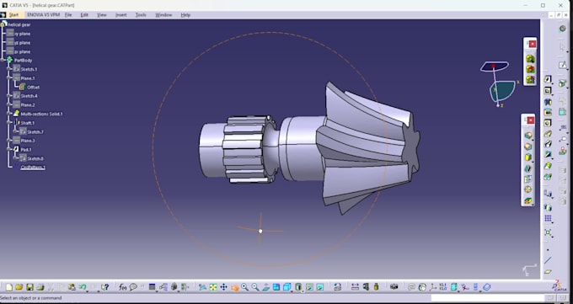Close the upper floating toolbar
Viewport: 573px width, 304px height.
pyautogui.click(x=533, y=44)
